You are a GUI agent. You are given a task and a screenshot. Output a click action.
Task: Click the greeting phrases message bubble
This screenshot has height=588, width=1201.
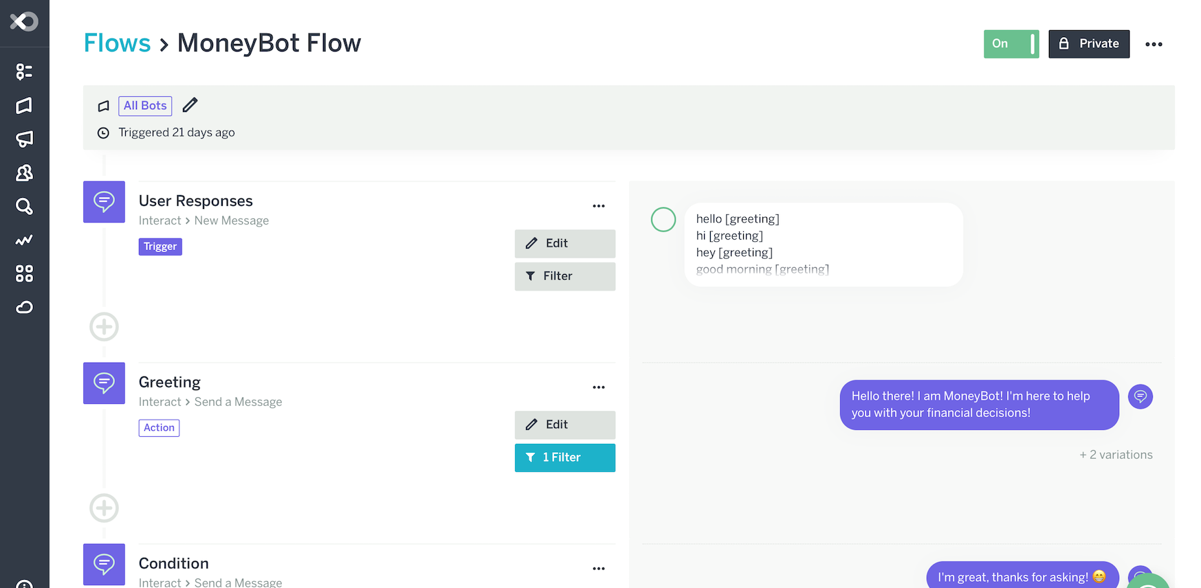(824, 245)
